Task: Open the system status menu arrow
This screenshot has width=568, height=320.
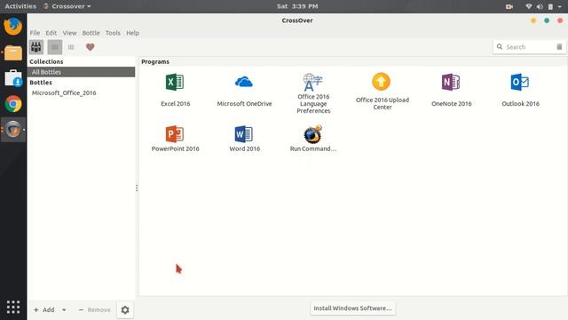Action: click(560, 6)
